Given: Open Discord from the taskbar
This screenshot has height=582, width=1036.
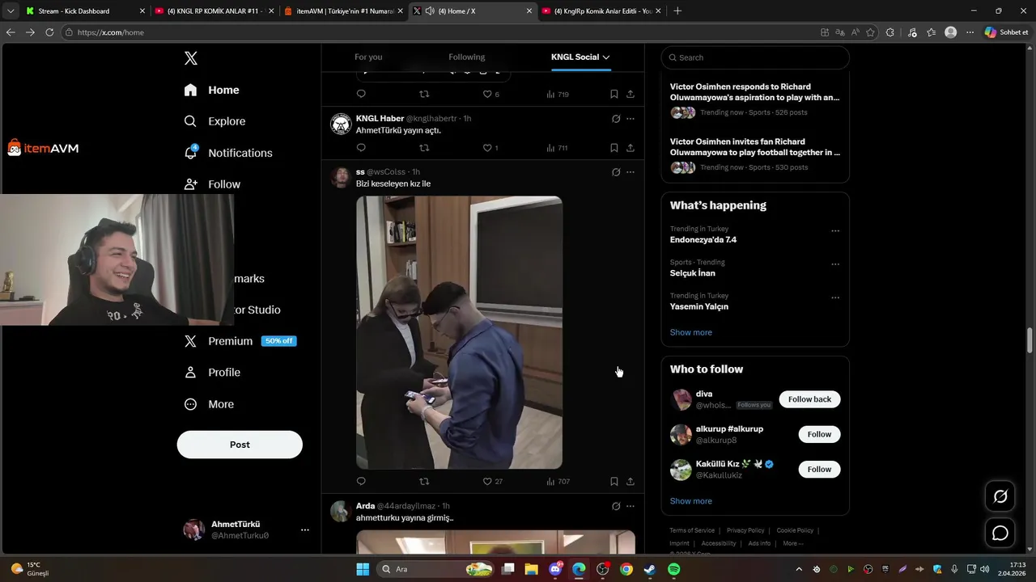Looking at the screenshot, I should point(555,569).
